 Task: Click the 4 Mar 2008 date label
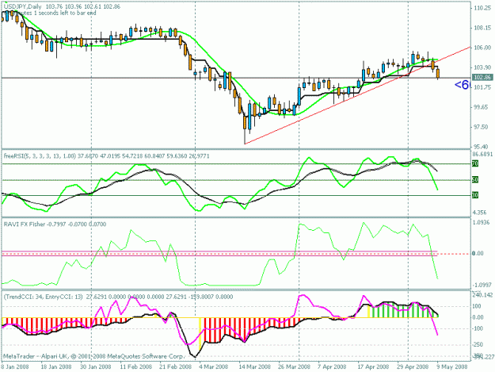coord(214,367)
